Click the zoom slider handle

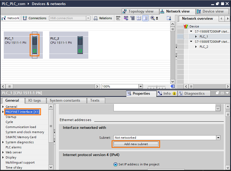pyautogui.click(x=157, y=86)
